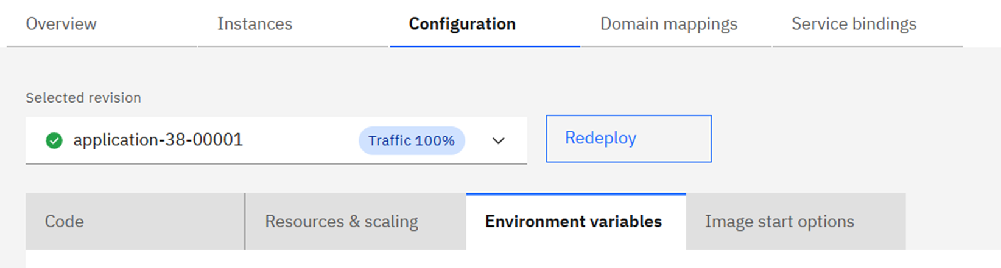
Task: Select the Configuration tab
Action: click(x=462, y=24)
